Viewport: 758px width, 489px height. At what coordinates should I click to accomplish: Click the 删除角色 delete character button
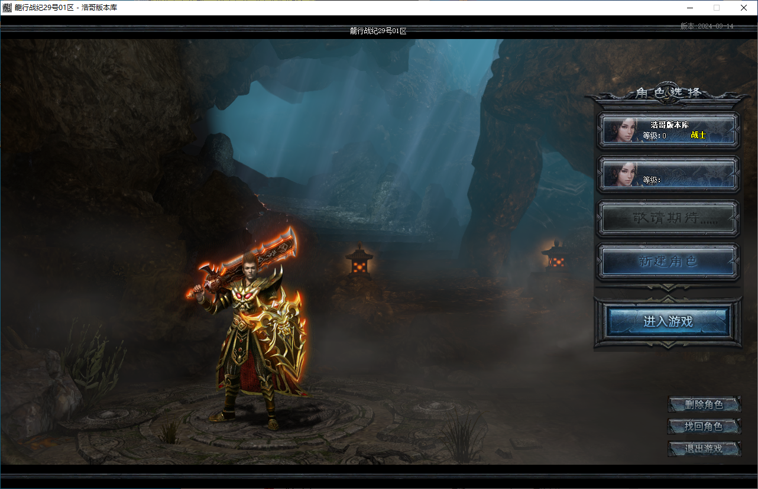[704, 404]
